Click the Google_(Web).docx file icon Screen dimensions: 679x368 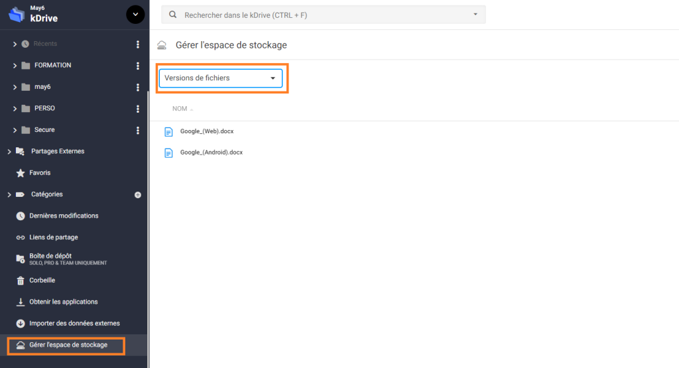168,131
